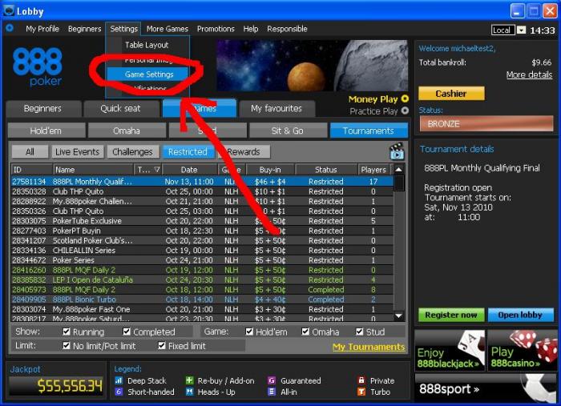Sort by the Status column header
The image size is (561, 406).
coord(326,170)
